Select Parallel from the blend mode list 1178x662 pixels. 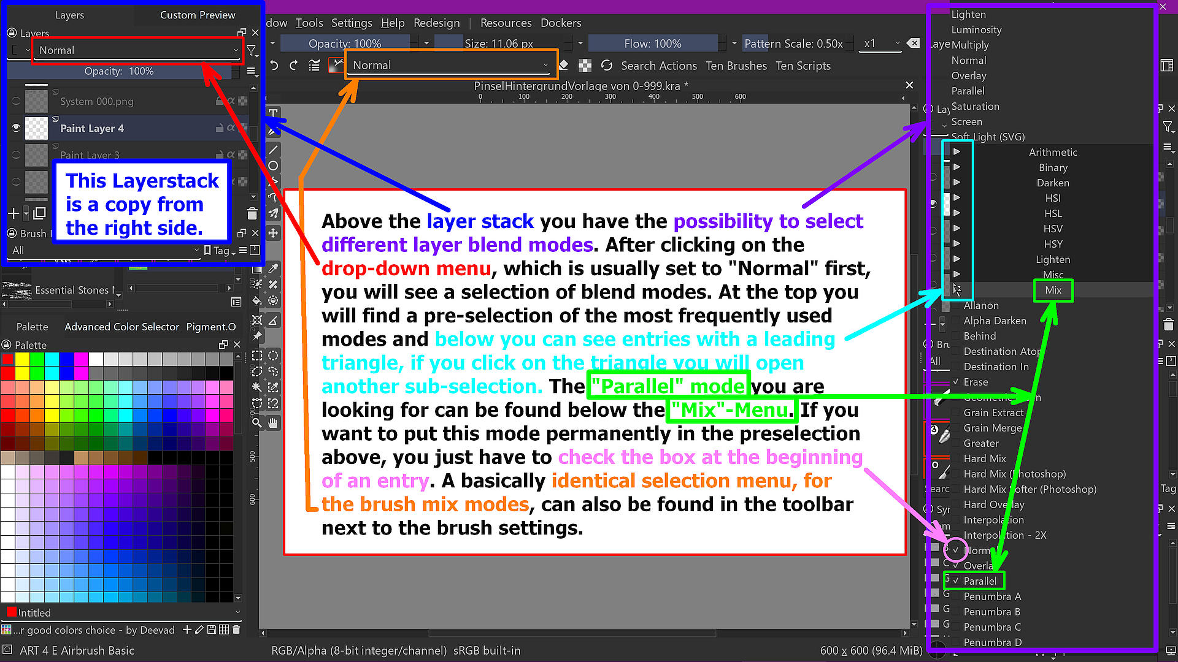980,580
